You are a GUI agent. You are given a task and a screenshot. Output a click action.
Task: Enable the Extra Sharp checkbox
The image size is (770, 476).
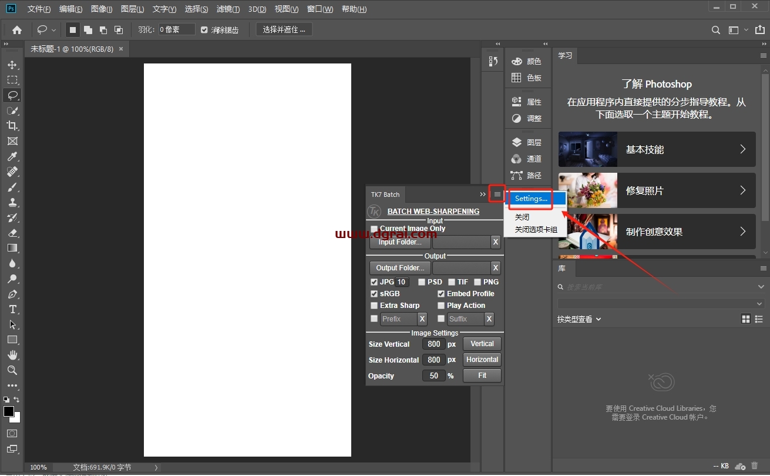[374, 306]
